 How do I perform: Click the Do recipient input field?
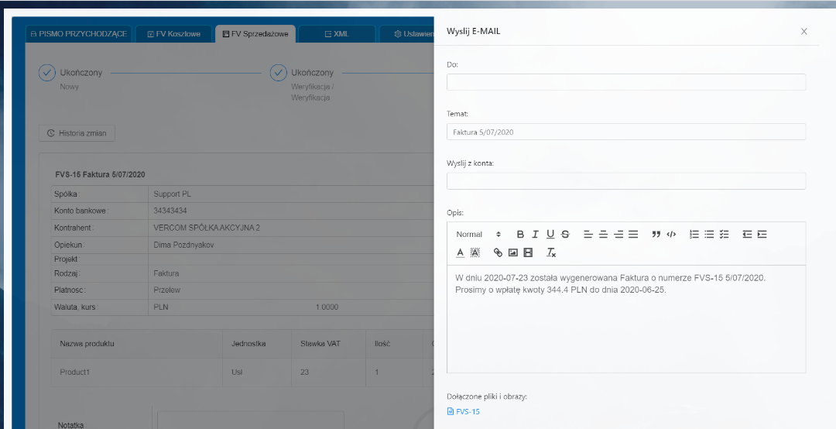coord(626,82)
